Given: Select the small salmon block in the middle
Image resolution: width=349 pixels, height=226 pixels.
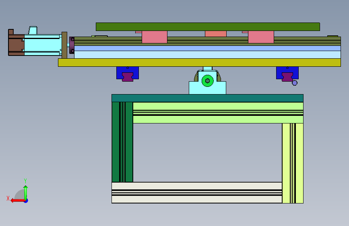Looking at the screenshot, I should [x=216, y=34].
